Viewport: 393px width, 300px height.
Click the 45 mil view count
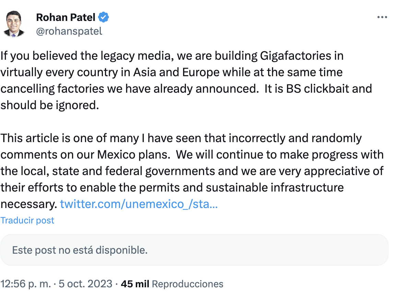pyautogui.click(x=135, y=284)
